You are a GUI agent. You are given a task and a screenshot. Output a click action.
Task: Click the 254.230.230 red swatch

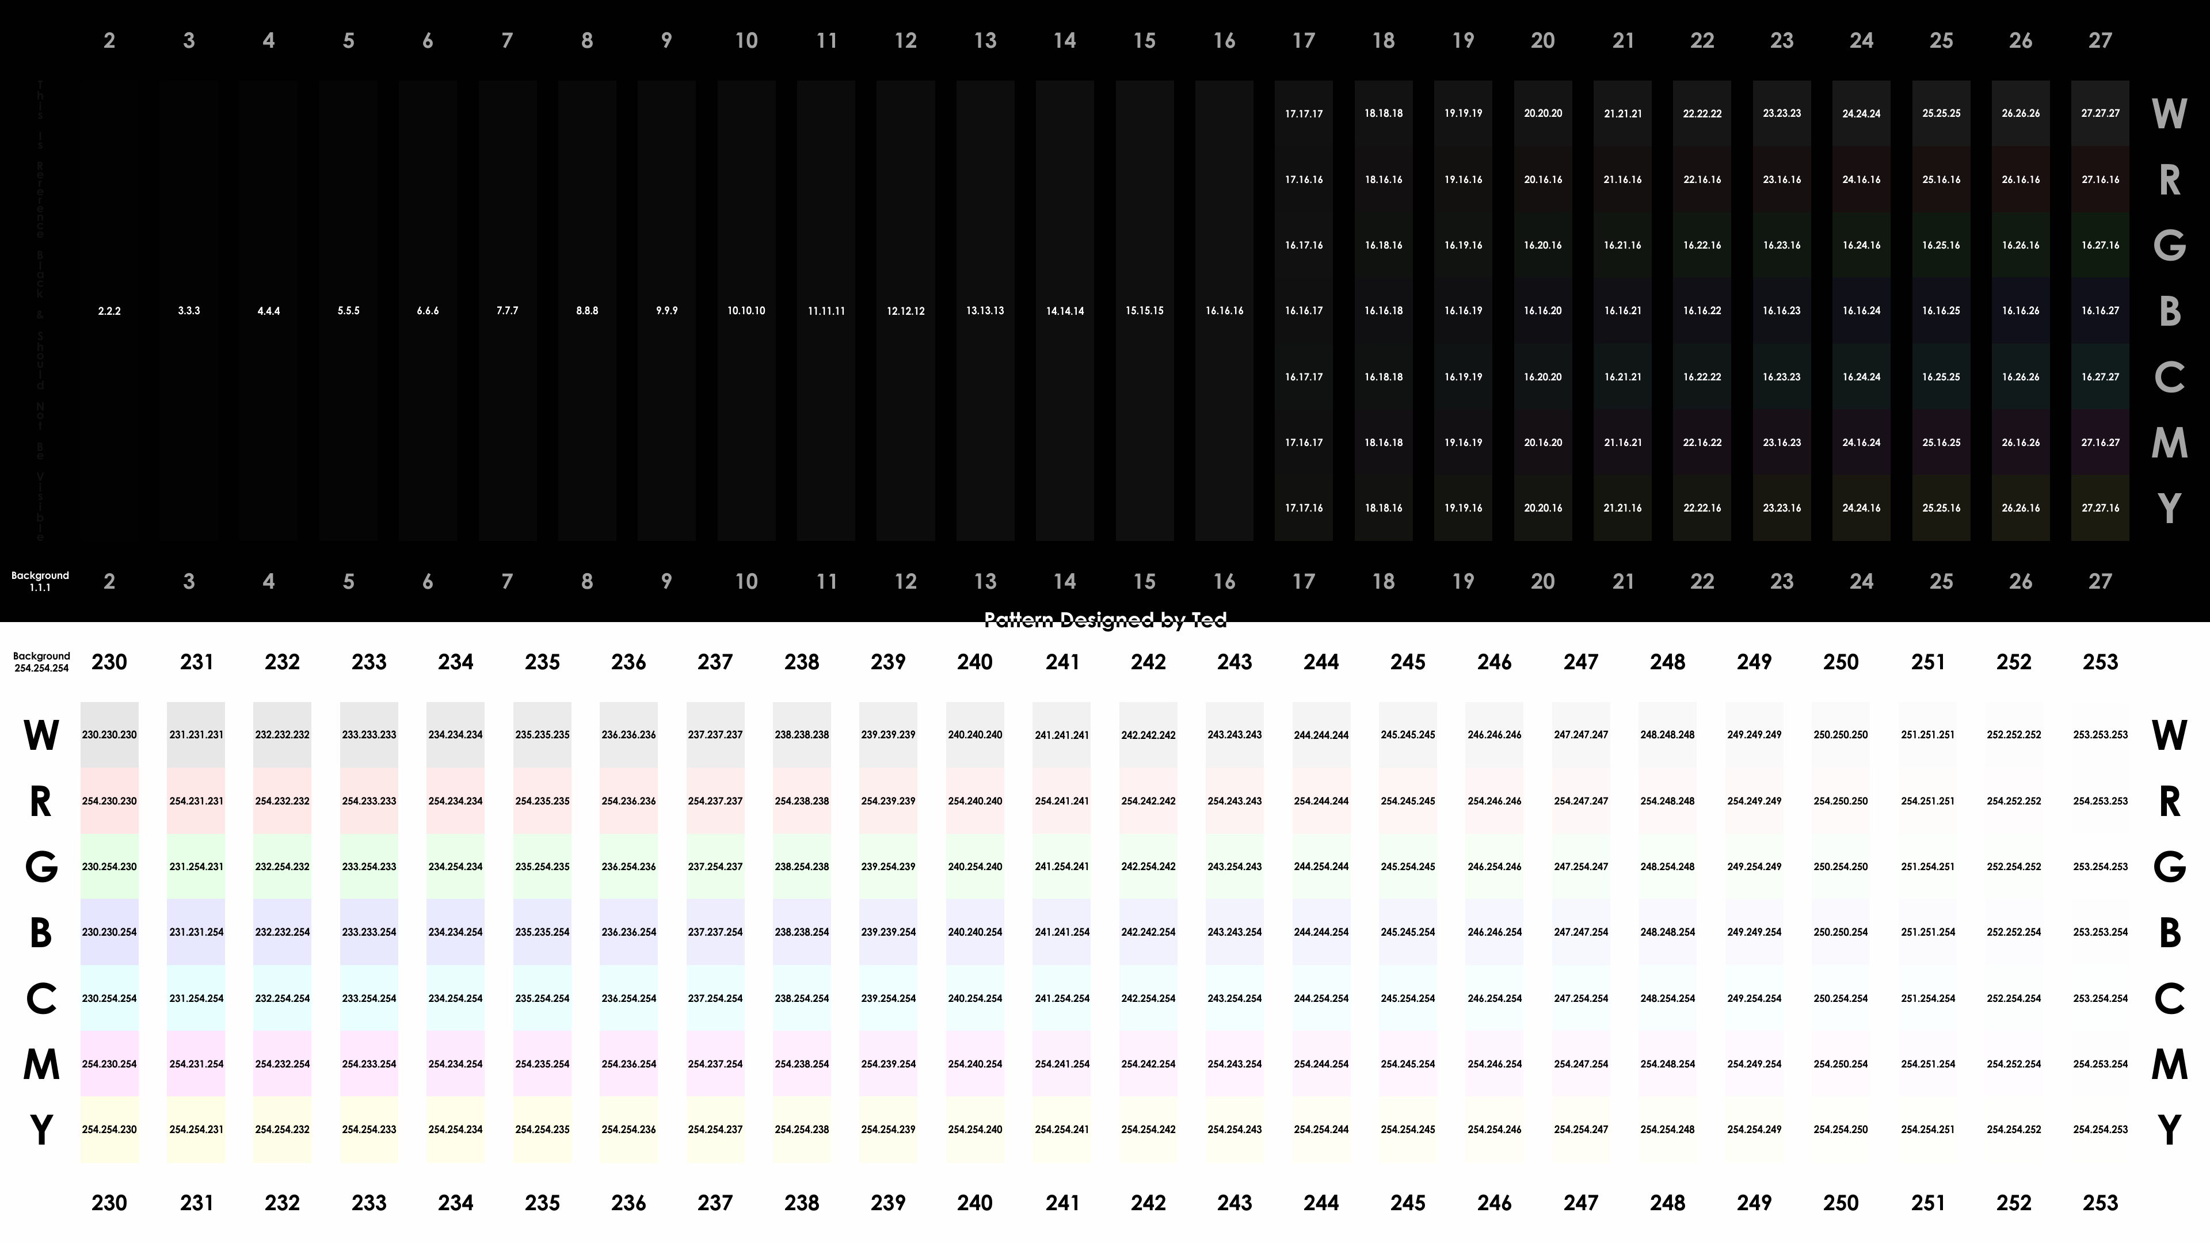(109, 801)
